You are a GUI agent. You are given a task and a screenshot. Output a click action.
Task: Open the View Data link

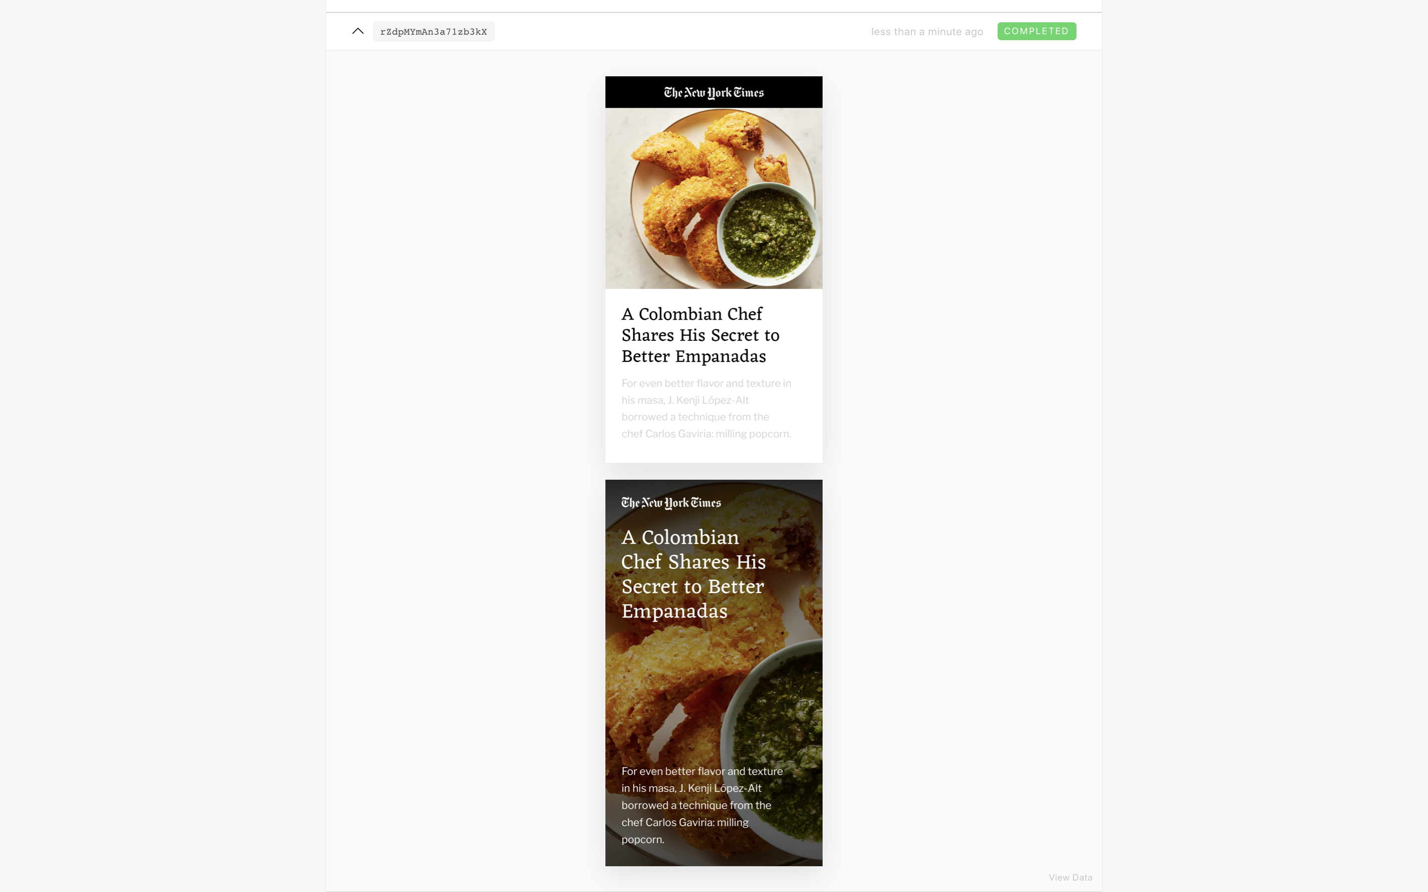1070,877
